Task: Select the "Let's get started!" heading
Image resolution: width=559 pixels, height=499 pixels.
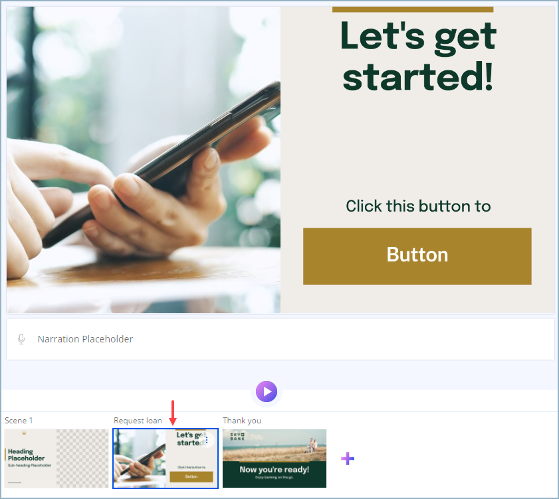Action: [418, 56]
